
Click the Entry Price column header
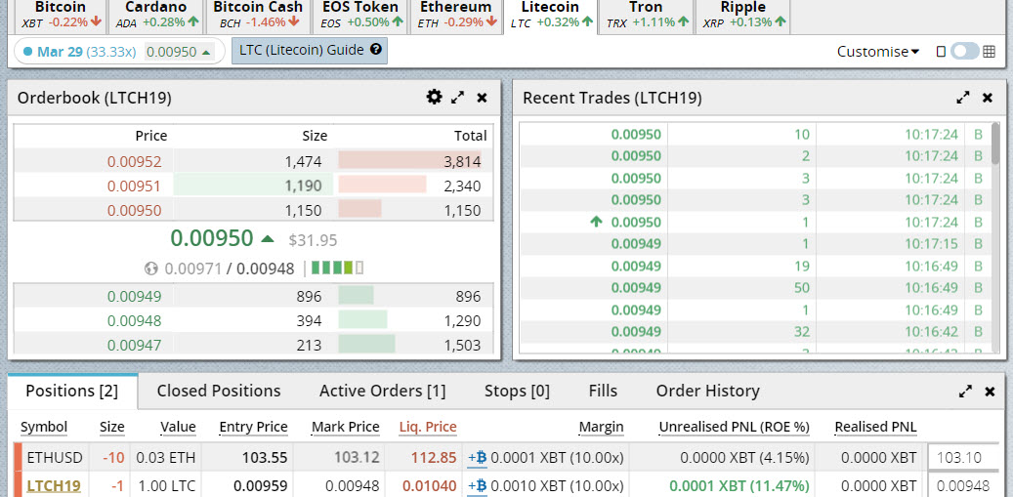pos(253,427)
